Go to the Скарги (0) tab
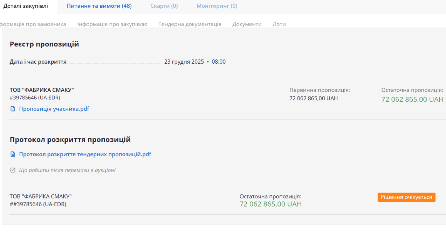446x236 pixels. 164,6
